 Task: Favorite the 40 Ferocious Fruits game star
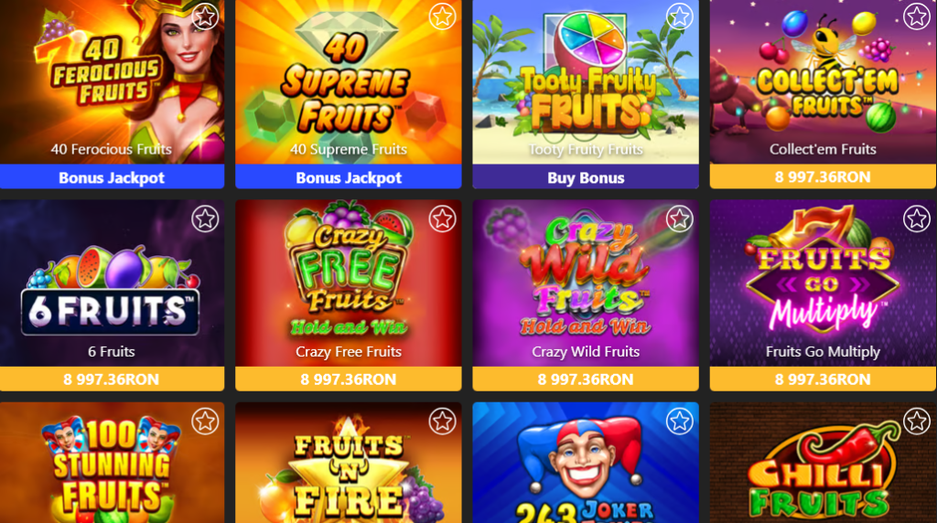(205, 16)
